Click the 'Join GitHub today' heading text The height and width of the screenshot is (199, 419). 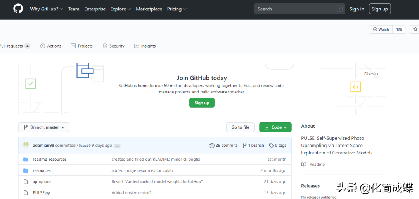202,78
